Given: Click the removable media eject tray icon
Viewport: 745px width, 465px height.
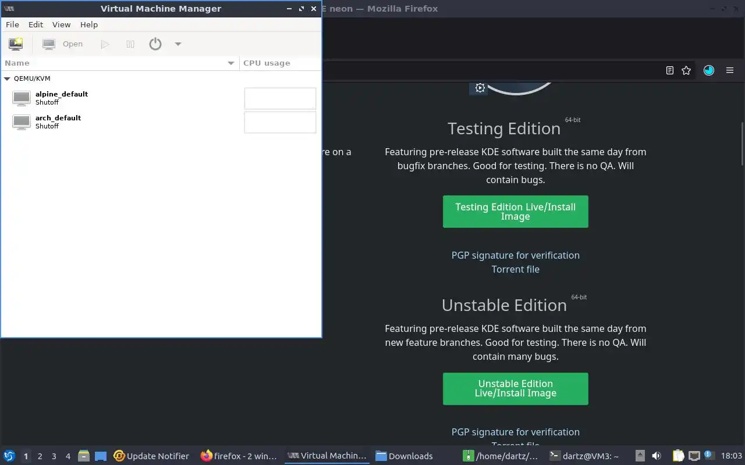Looking at the screenshot, I should [x=640, y=456].
